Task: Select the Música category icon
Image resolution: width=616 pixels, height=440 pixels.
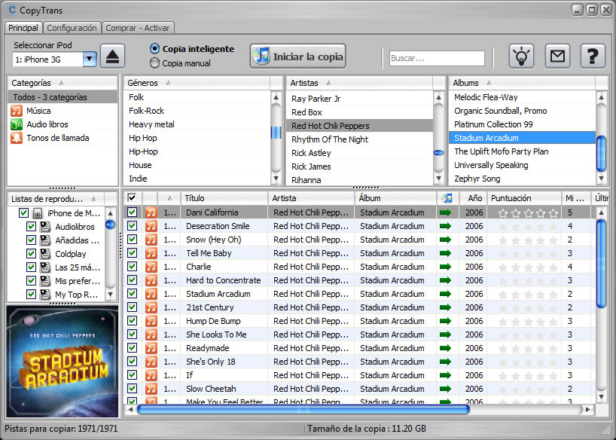Action: pyautogui.click(x=17, y=111)
